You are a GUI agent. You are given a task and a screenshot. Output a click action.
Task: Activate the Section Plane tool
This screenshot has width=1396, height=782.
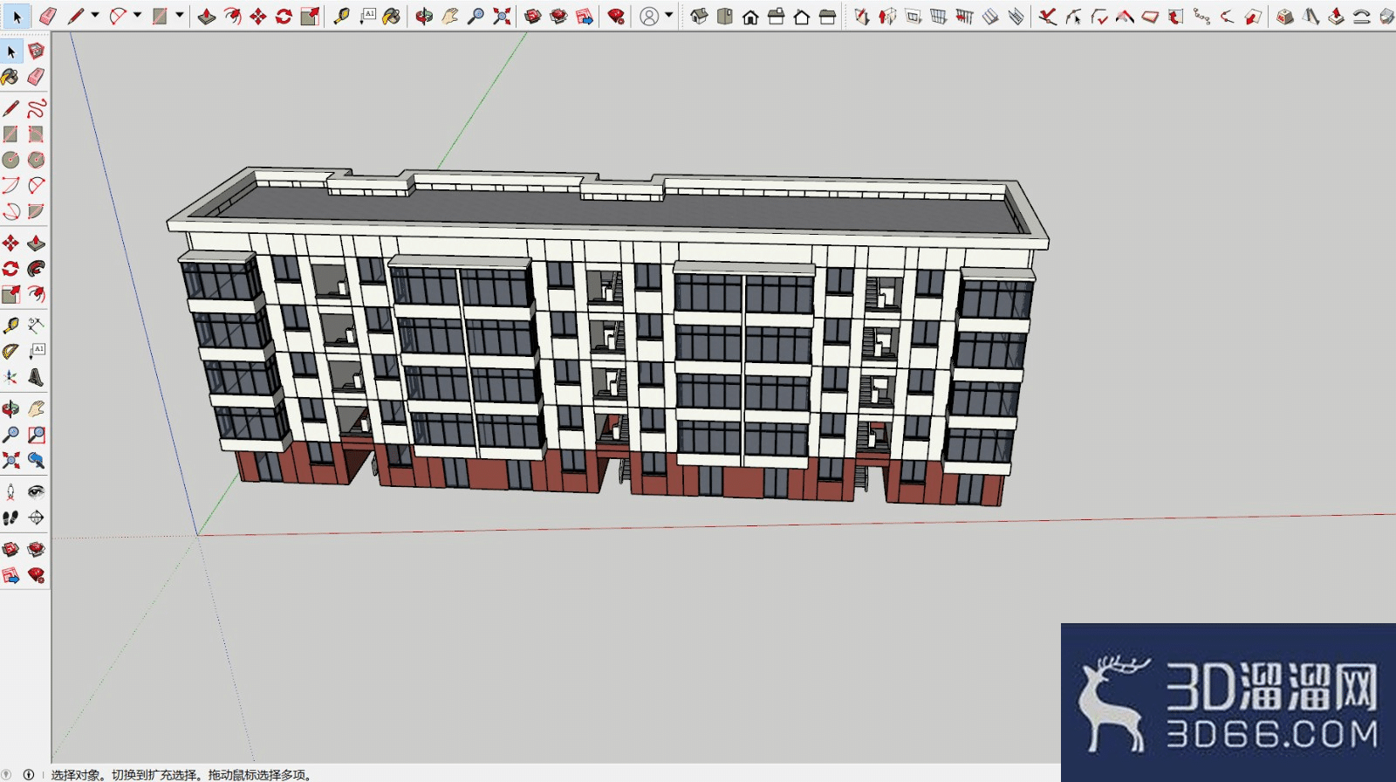point(36,518)
